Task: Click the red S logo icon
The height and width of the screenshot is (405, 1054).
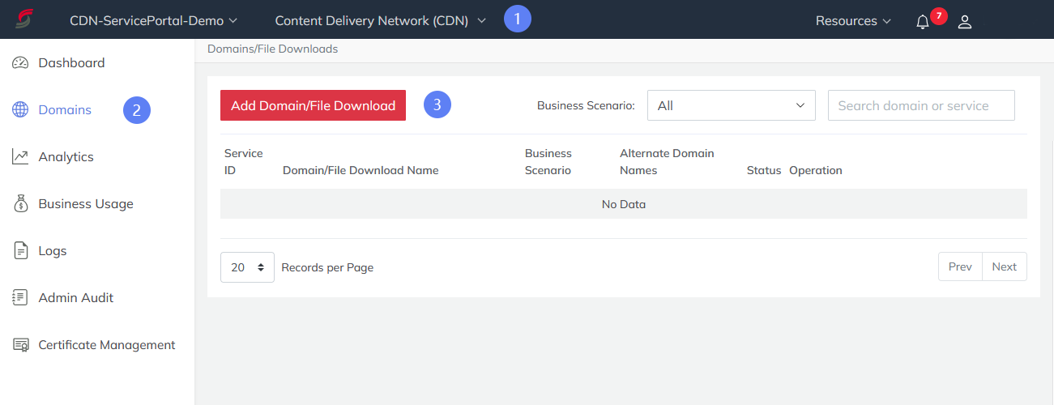Action: click(24, 20)
